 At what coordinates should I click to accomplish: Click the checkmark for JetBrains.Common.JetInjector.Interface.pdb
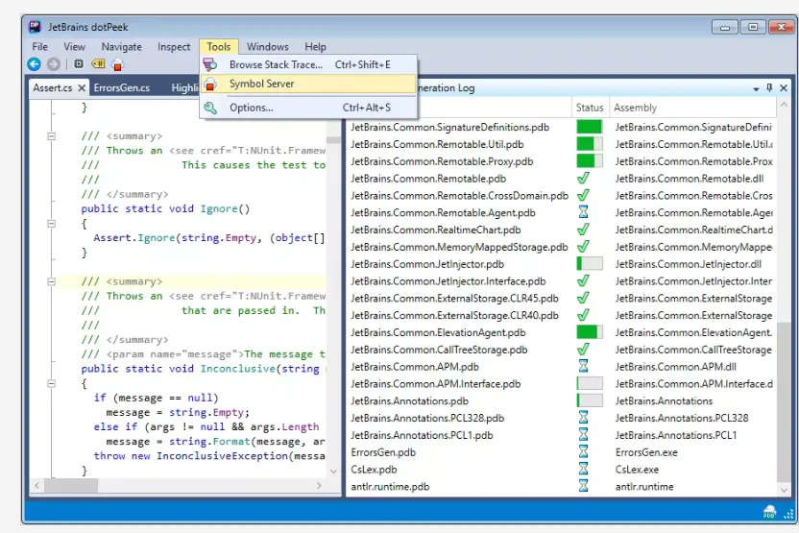point(584,280)
